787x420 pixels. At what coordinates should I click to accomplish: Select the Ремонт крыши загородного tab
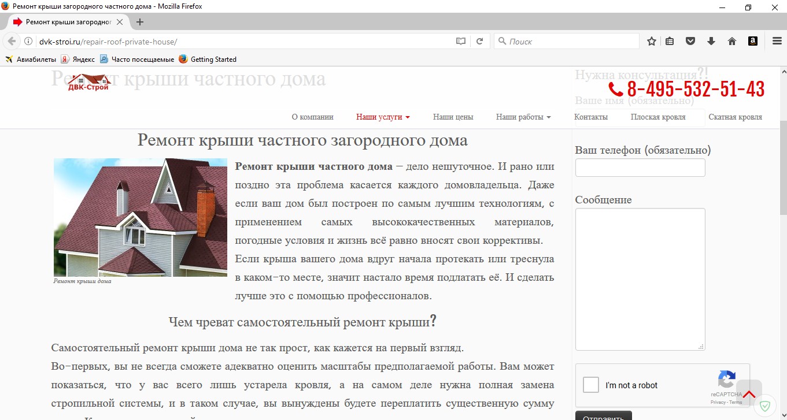(68, 22)
